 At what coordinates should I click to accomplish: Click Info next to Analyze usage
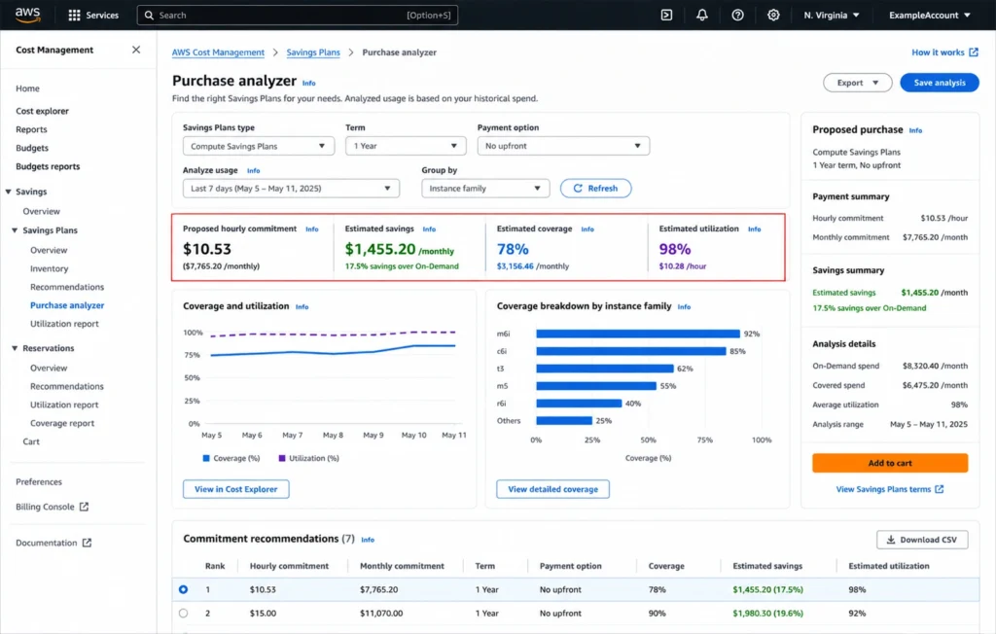click(x=254, y=171)
